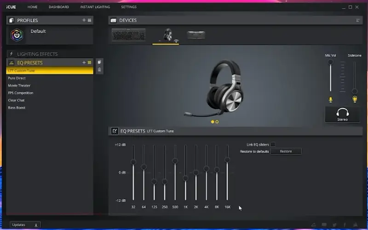Click the 64 Hz EQ slider
This screenshot has height=230, width=368.
[x=144, y=167]
